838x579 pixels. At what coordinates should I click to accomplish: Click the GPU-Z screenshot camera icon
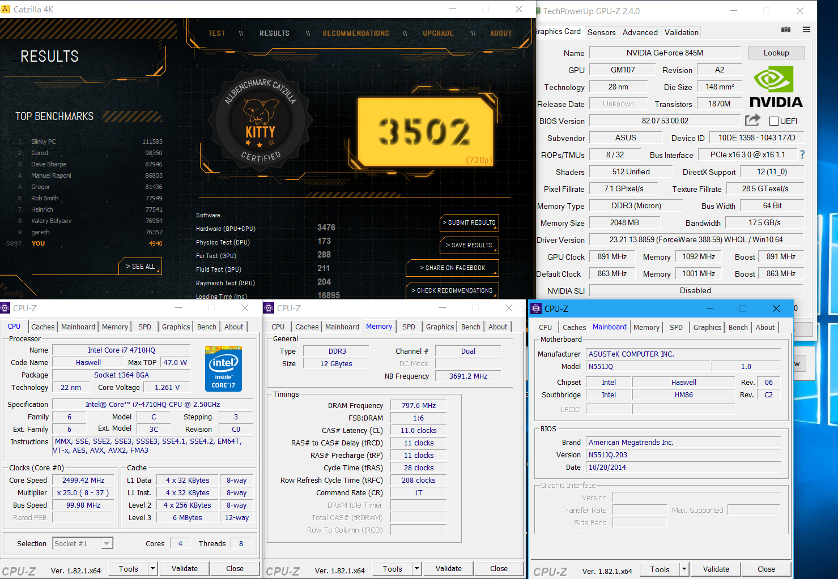pyautogui.click(x=786, y=29)
